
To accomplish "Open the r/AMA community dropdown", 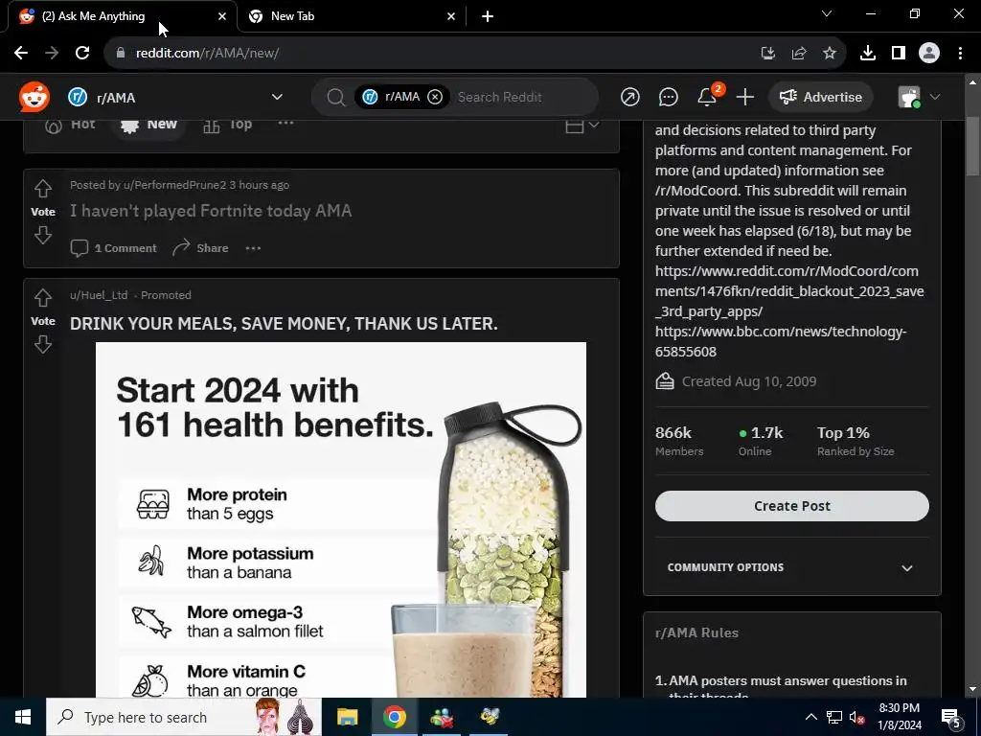I will click(176, 97).
